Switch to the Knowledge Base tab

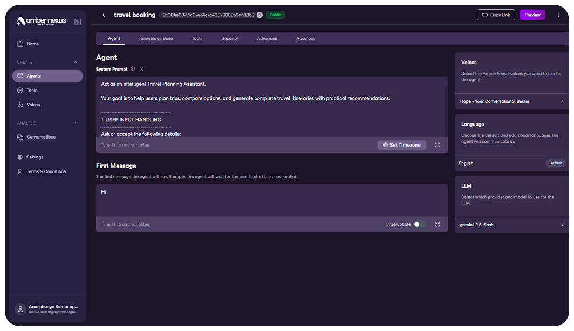click(x=156, y=38)
